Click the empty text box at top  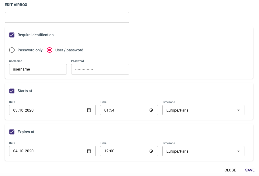pyautogui.click(x=67, y=18)
